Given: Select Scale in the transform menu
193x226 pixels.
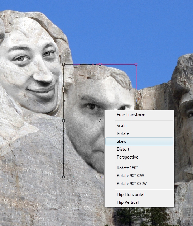Looking at the screenshot, I should (x=139, y=126).
